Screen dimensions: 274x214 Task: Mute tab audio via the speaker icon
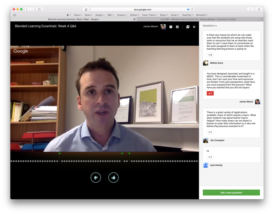coord(188,9)
